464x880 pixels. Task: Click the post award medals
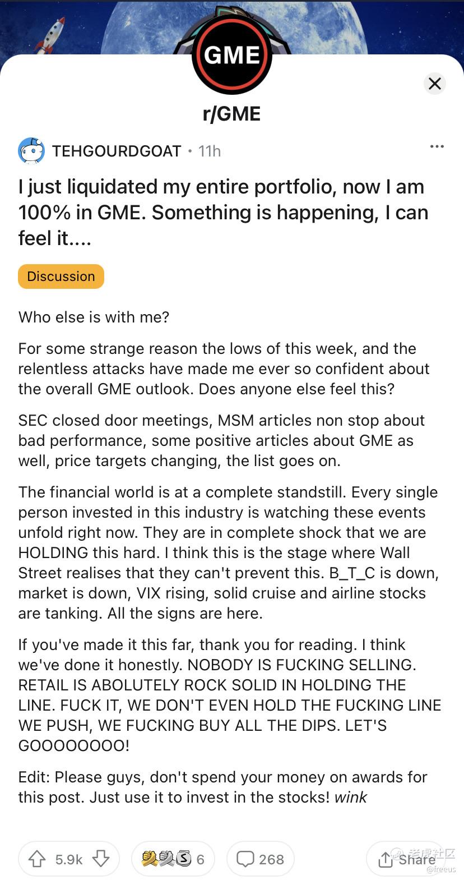coord(166,859)
